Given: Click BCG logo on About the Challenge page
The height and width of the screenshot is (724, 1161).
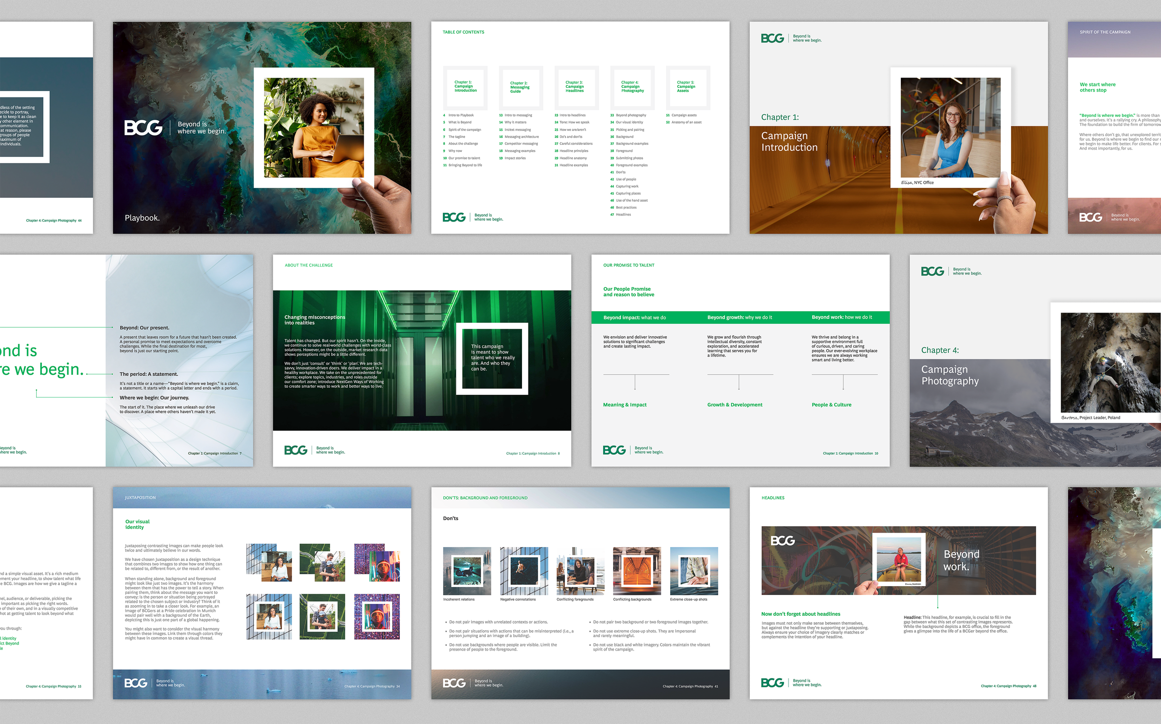Looking at the screenshot, I should [x=295, y=450].
